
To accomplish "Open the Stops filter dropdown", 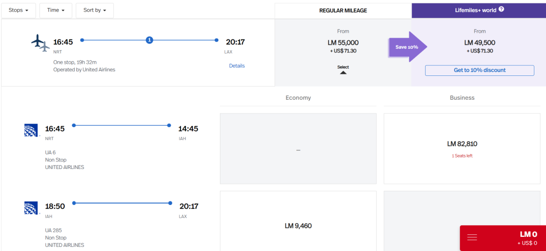I will [x=18, y=10].
